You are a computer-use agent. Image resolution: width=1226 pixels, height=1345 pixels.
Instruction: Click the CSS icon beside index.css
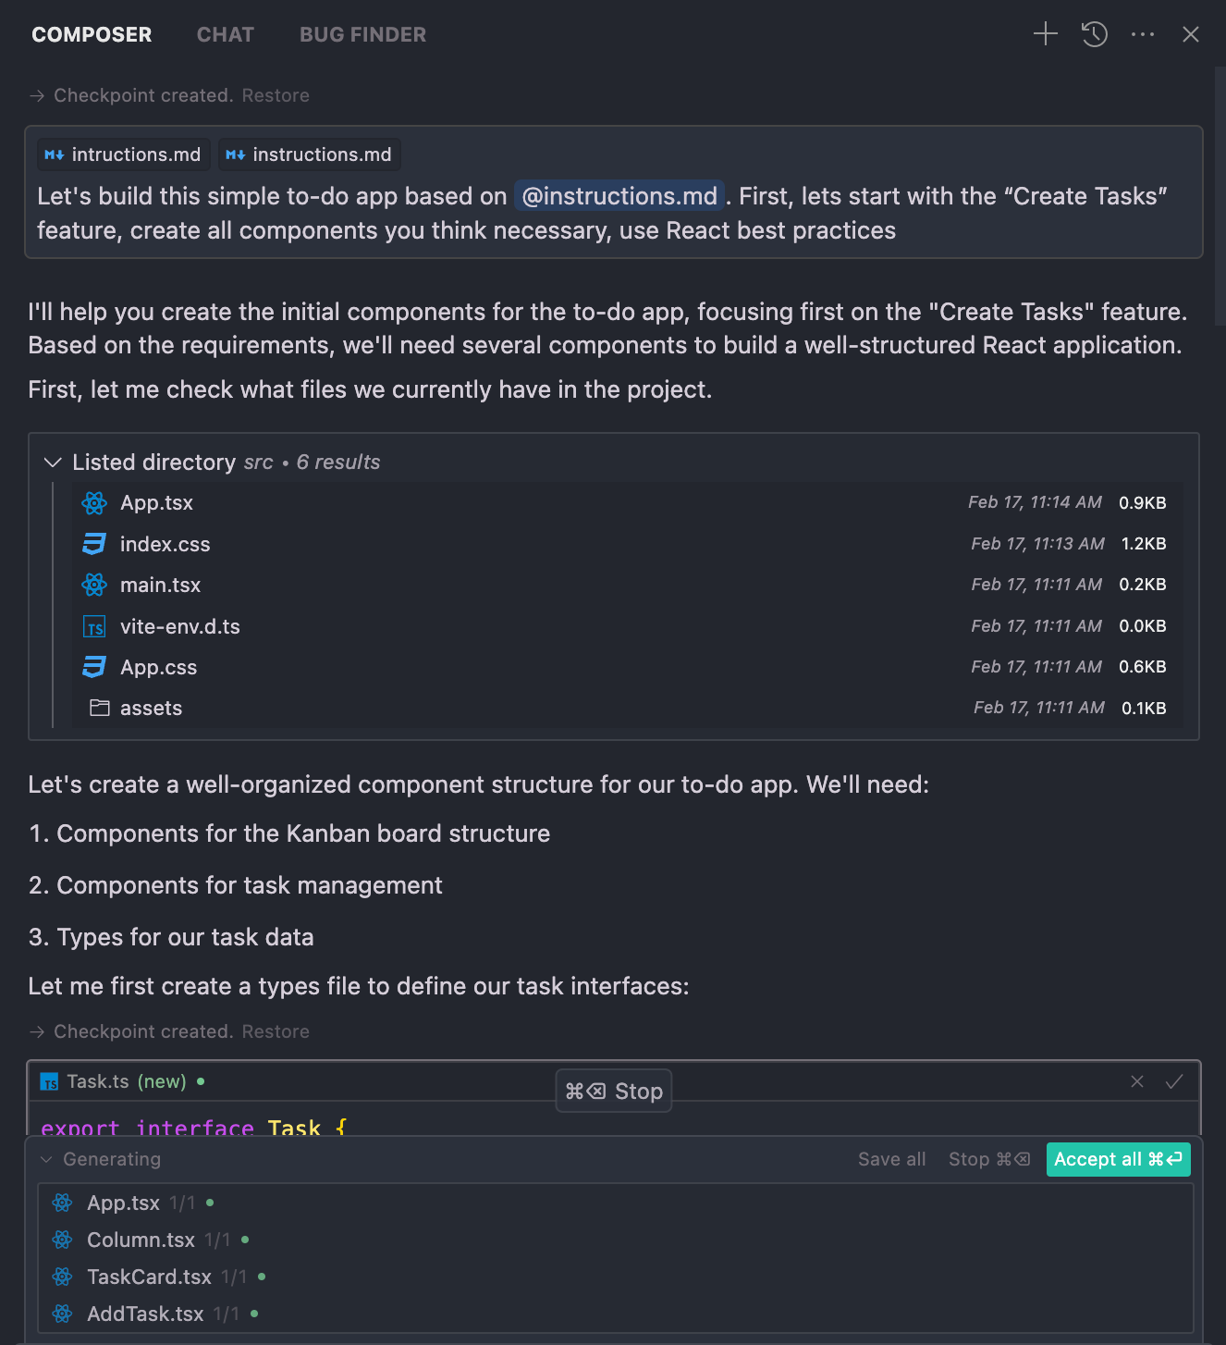pos(94,544)
